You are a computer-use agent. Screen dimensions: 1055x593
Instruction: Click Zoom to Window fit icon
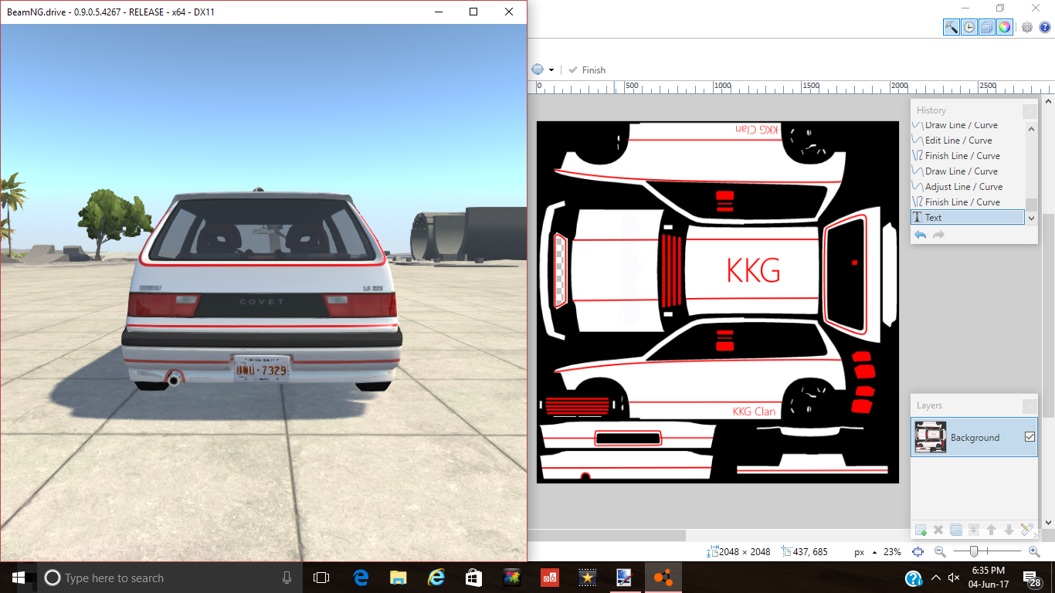tap(918, 552)
